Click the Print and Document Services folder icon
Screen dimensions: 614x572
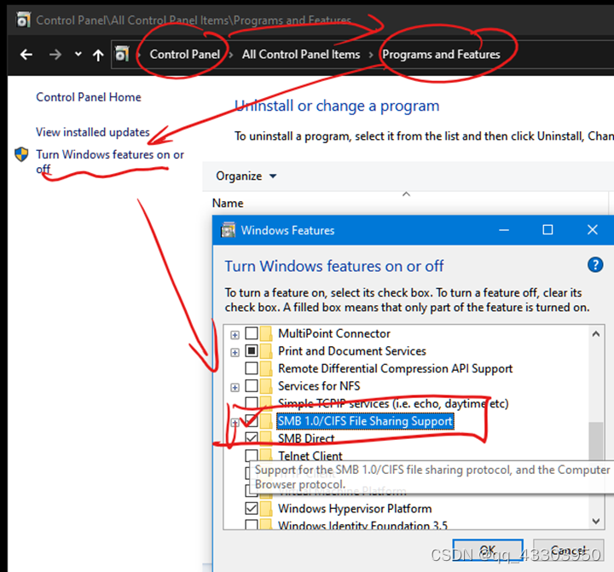pos(266,351)
